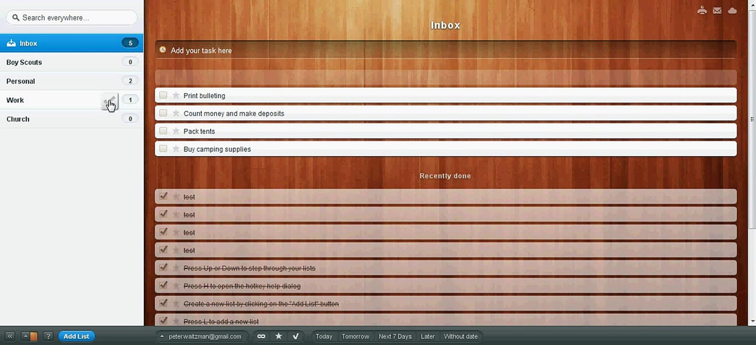Click the Recently done heading
The height and width of the screenshot is (345, 756).
[445, 176]
